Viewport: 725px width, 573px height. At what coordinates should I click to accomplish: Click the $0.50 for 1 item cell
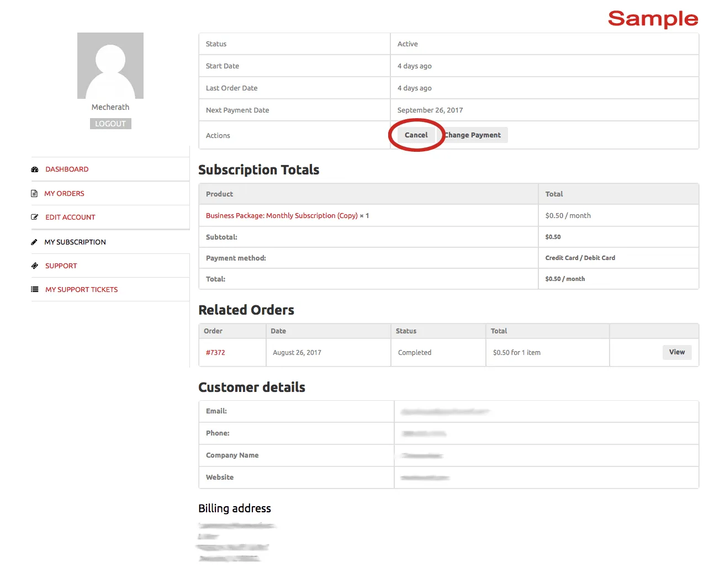click(x=517, y=352)
